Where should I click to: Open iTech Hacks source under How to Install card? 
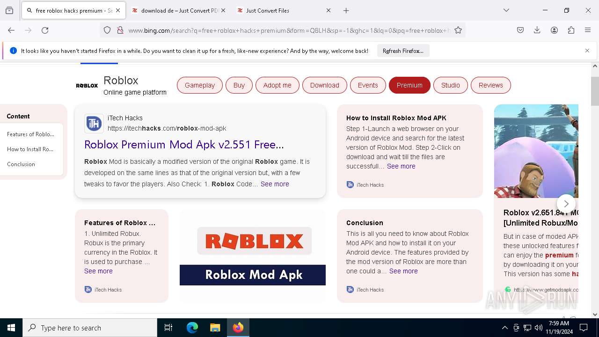365,185
